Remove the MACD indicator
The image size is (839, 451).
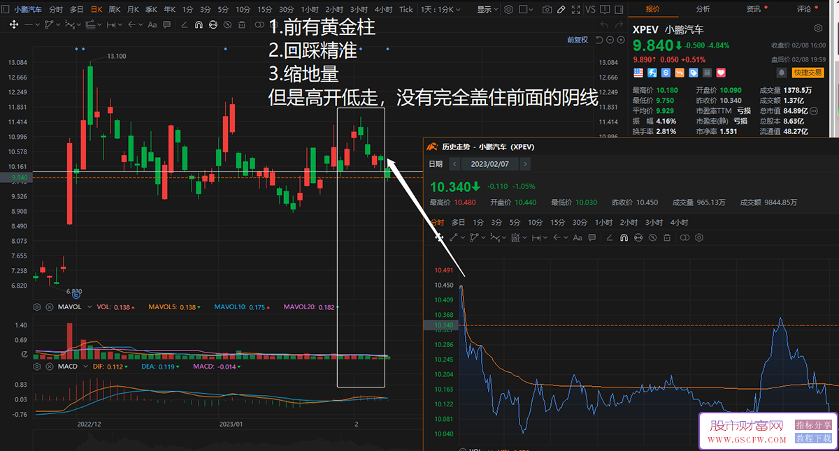pos(49,367)
